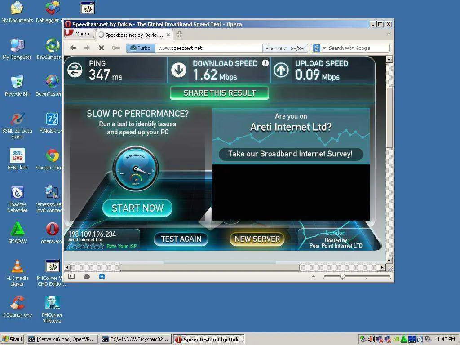Click TEST AGAIN button
This screenshot has width=460, height=345.
pos(181,239)
